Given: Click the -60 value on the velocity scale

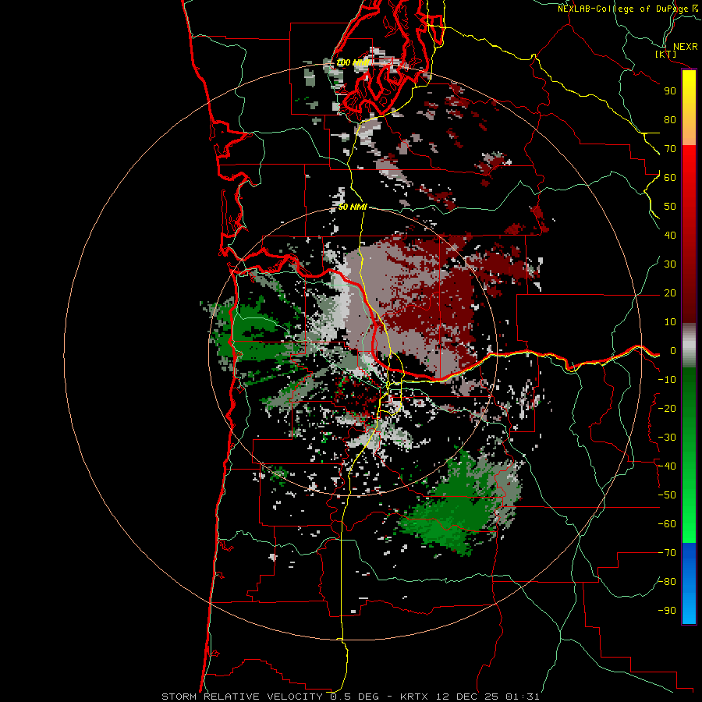Looking at the screenshot, I should tap(667, 524).
